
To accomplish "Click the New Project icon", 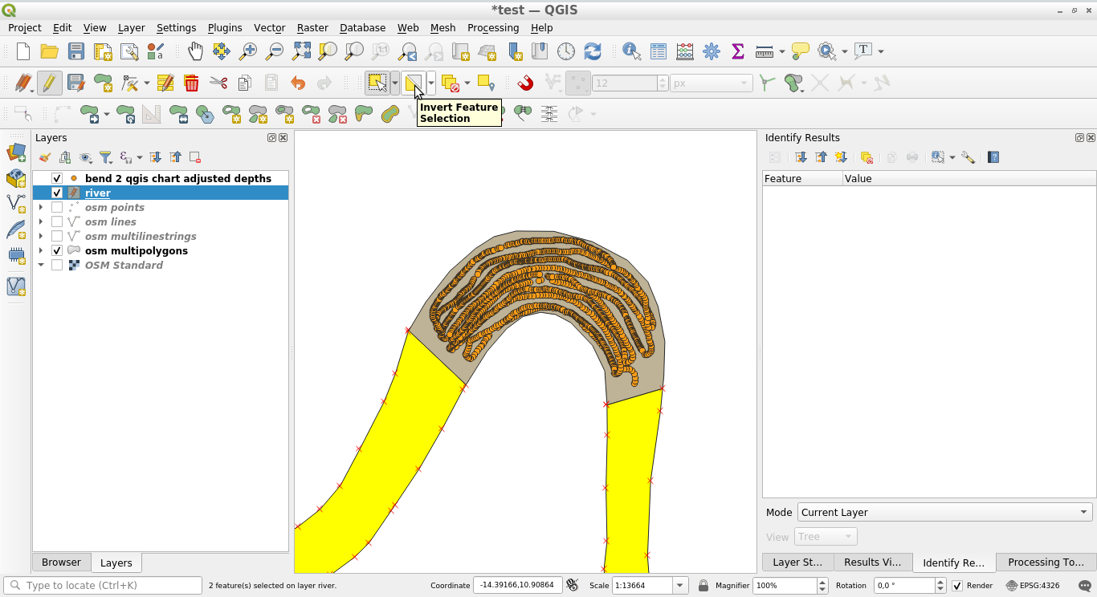I will 23,51.
